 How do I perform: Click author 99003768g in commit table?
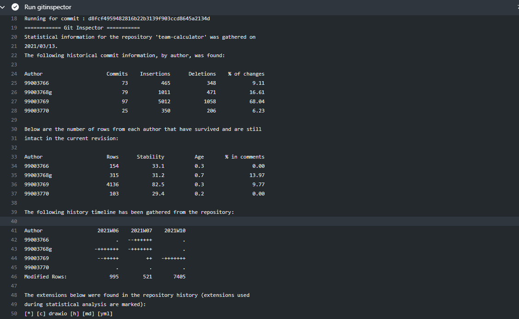click(38, 92)
